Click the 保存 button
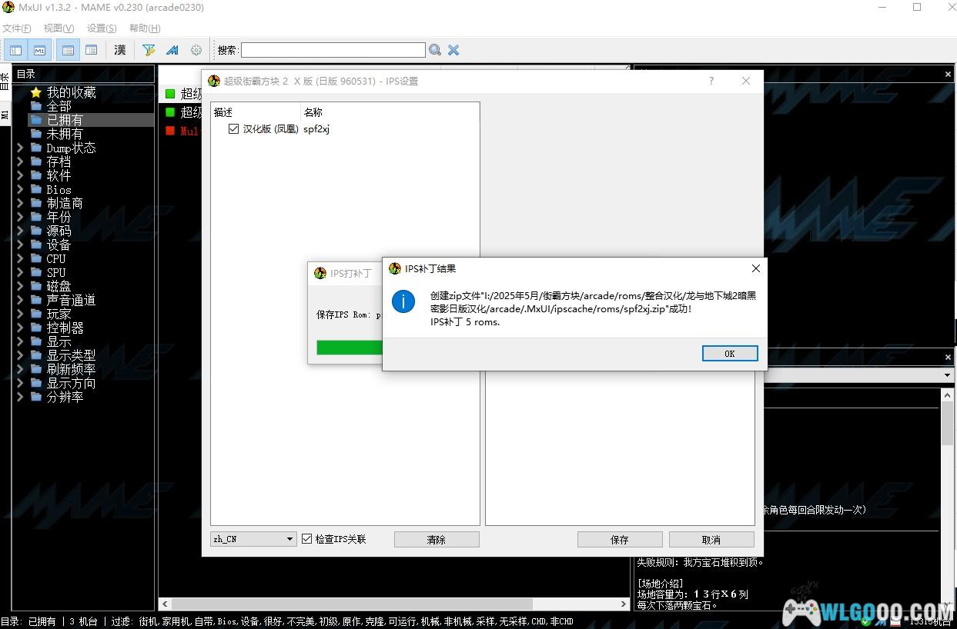The image size is (957, 629). (620, 539)
